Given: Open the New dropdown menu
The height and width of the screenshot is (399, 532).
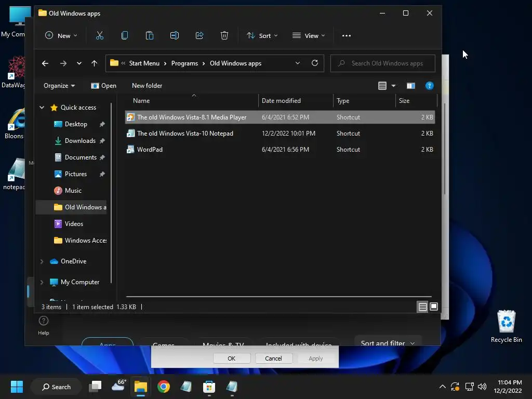Looking at the screenshot, I should [x=61, y=36].
